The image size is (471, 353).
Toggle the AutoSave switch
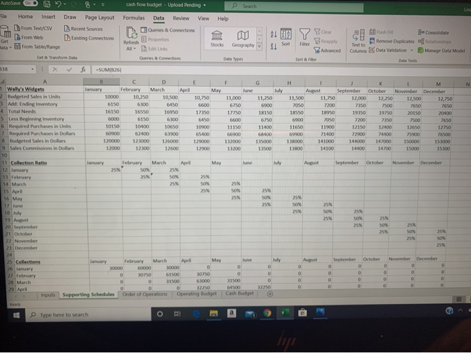[x=31, y=3]
